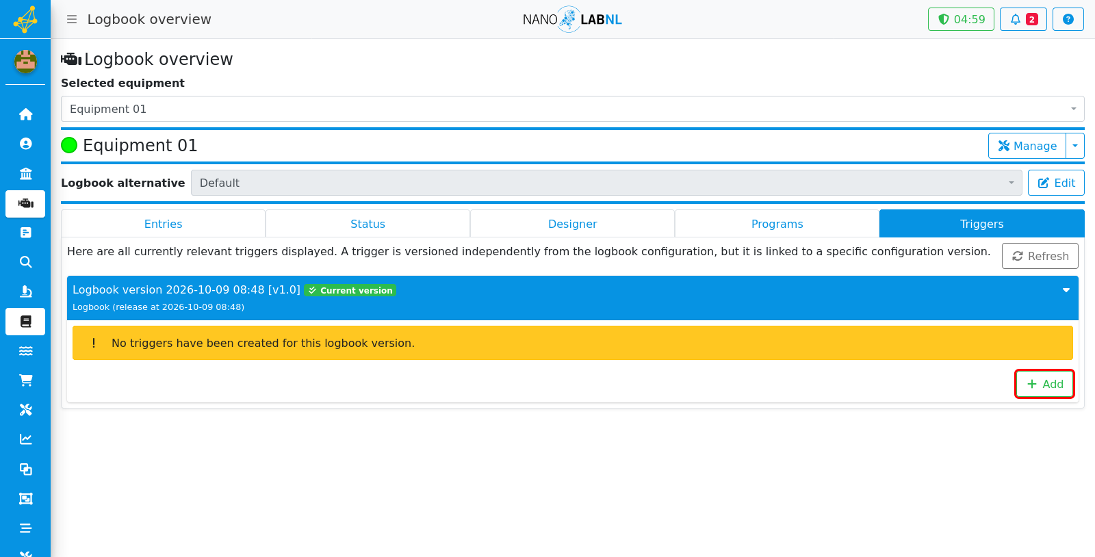Image resolution: width=1095 pixels, height=557 pixels.
Task: Open the shopping cart sidebar icon
Action: [25, 380]
